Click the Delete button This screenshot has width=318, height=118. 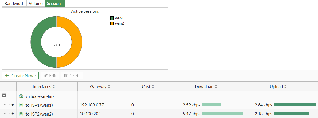[72, 76]
